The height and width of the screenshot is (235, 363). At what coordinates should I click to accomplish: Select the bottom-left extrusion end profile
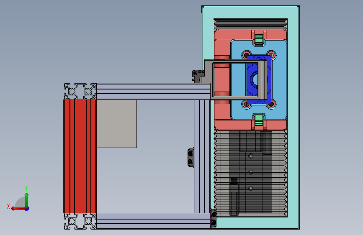[80, 221]
